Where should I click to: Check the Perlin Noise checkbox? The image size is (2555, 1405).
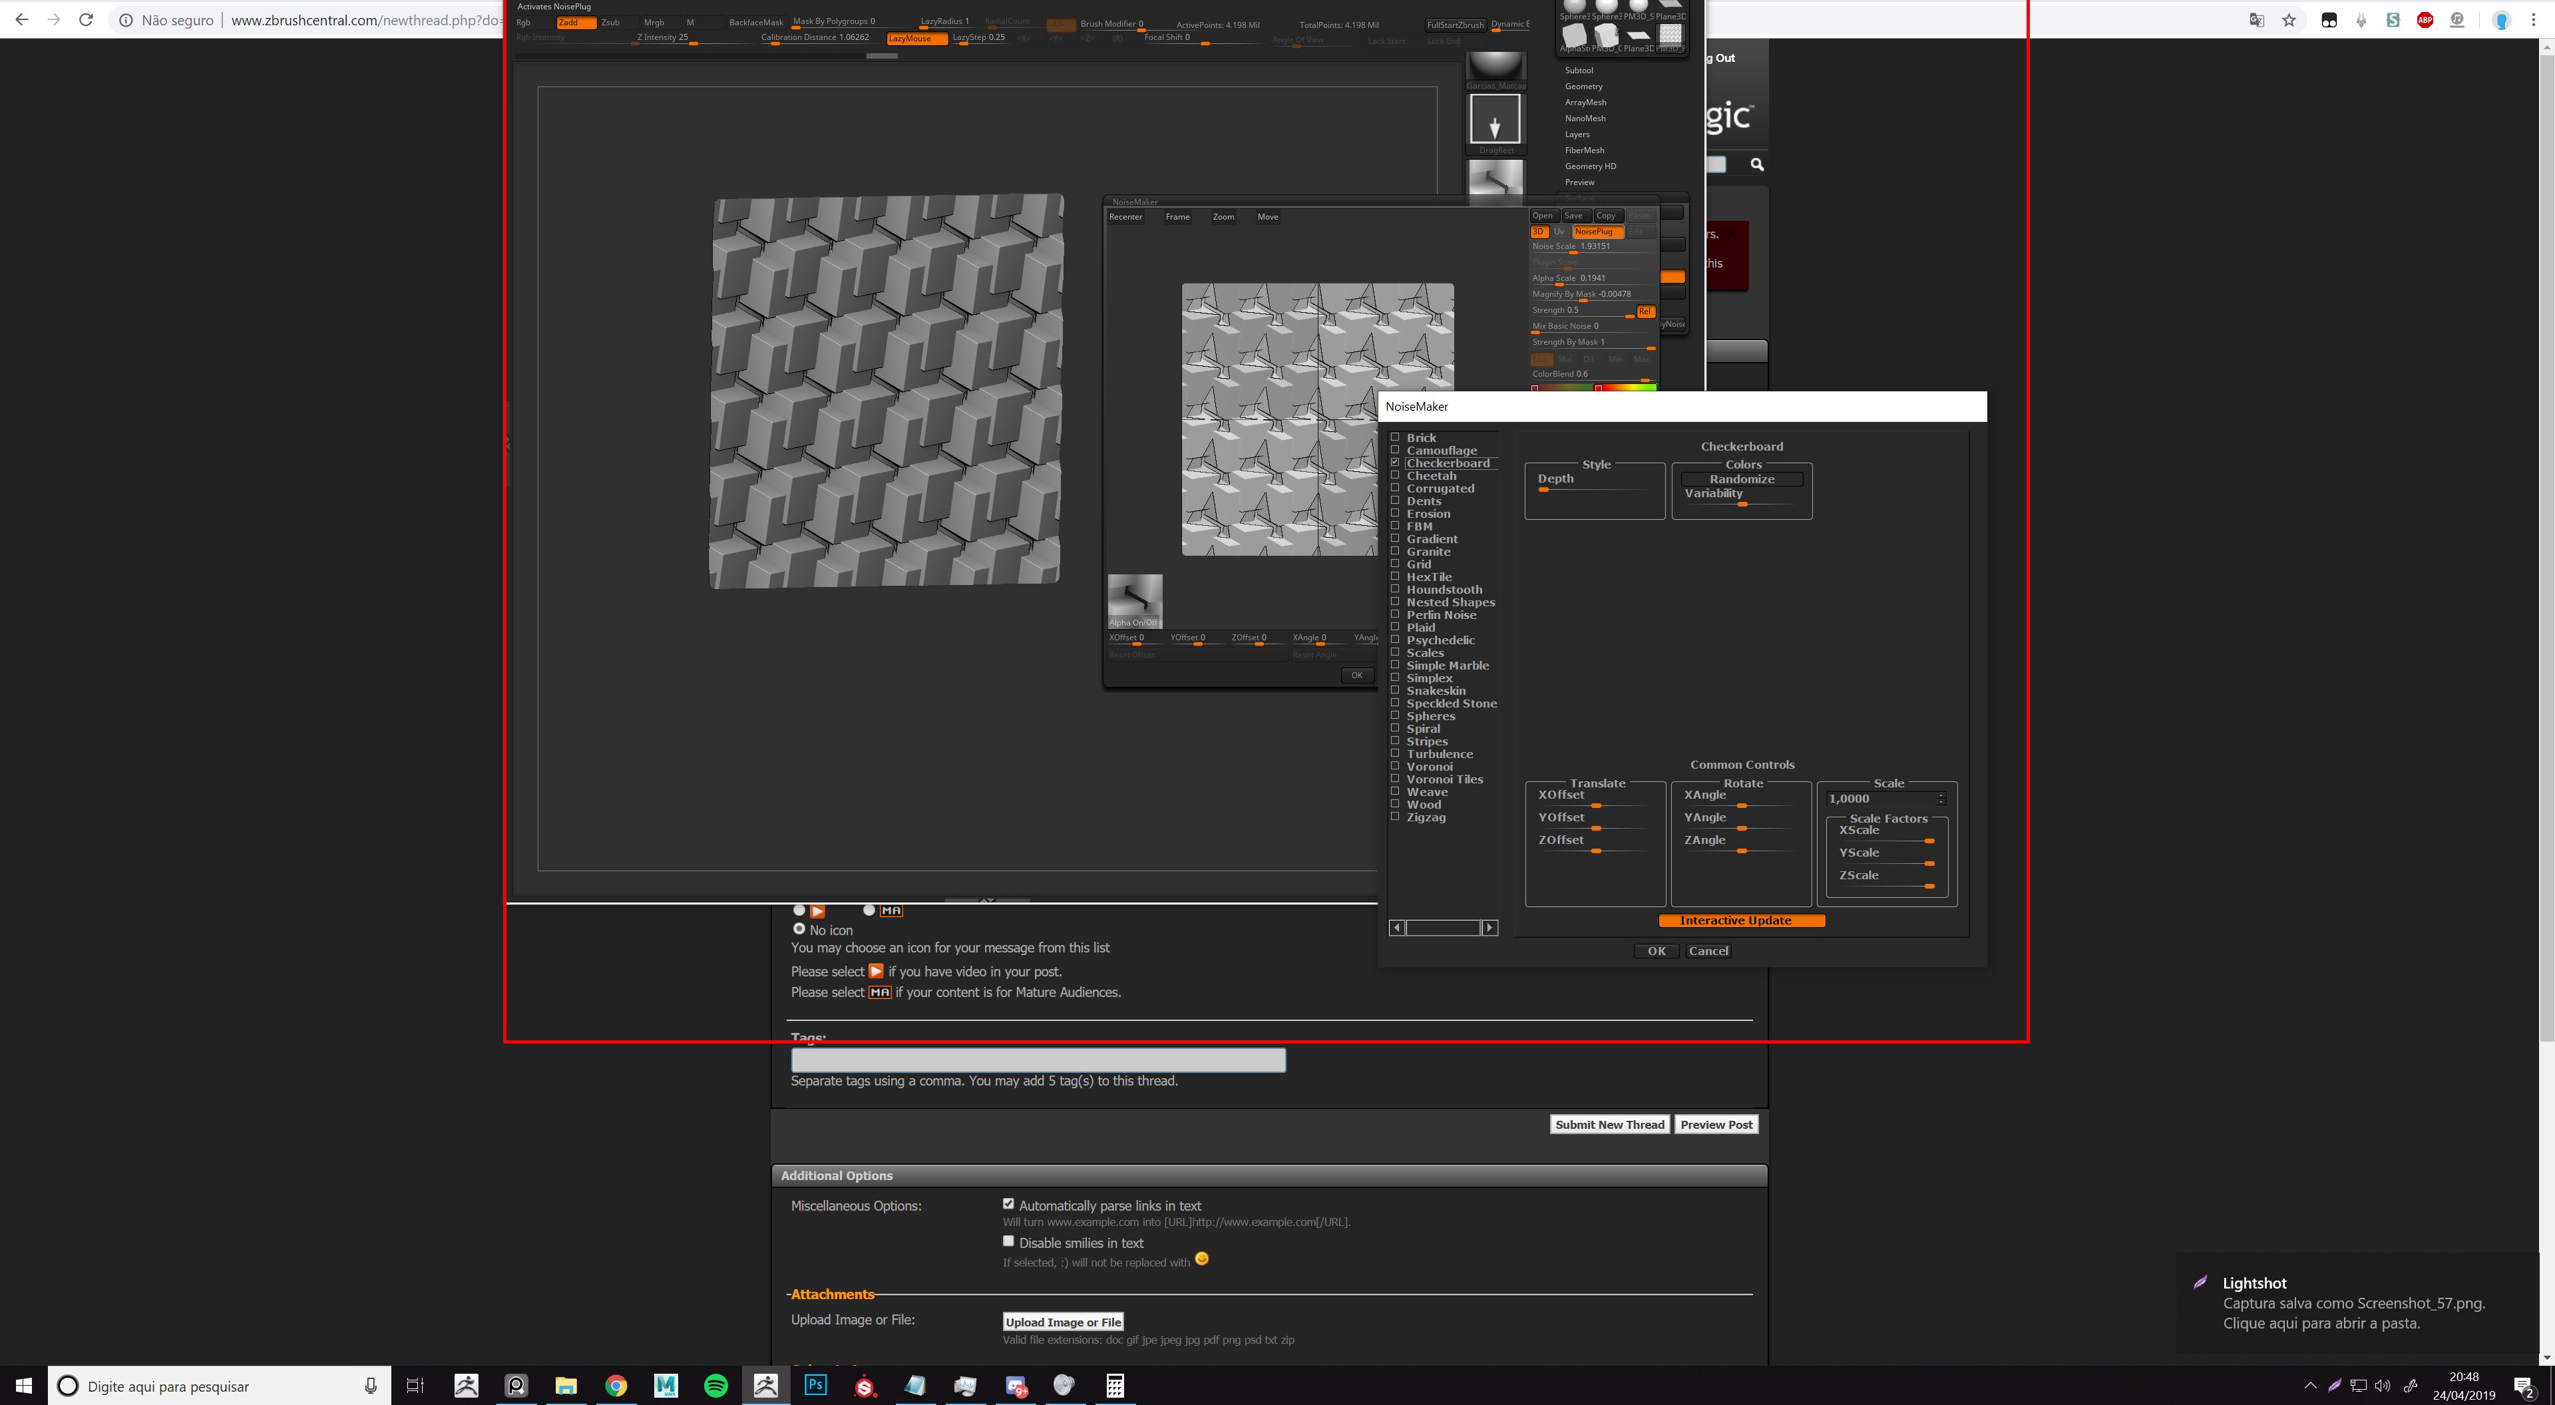click(x=1394, y=614)
